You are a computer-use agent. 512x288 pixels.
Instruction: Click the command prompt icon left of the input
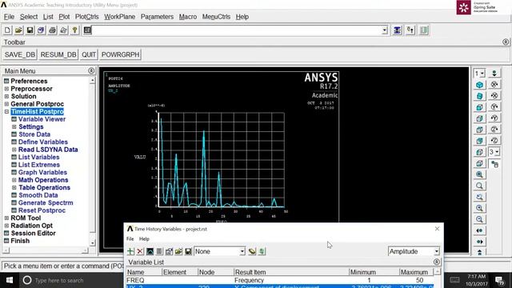click(x=87, y=30)
